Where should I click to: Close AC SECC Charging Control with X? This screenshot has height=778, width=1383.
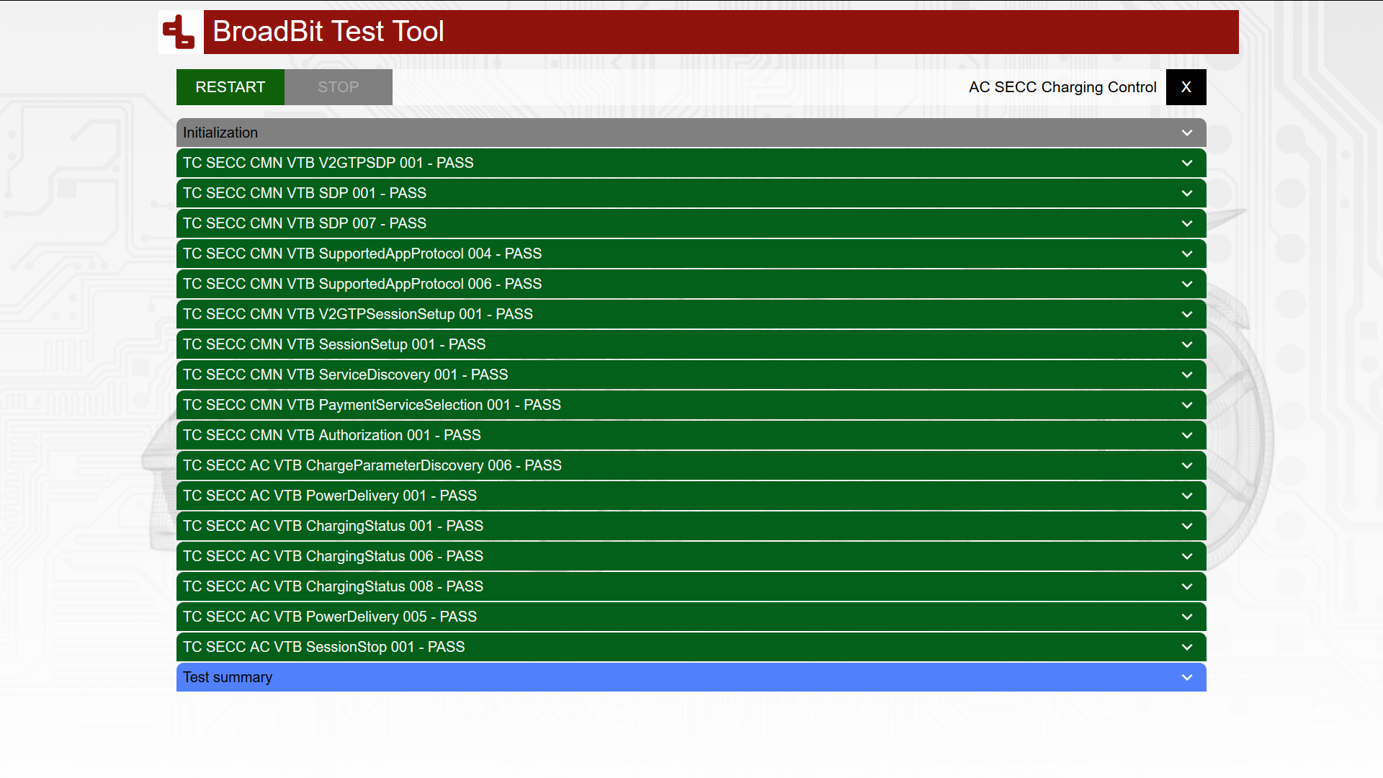click(x=1186, y=87)
